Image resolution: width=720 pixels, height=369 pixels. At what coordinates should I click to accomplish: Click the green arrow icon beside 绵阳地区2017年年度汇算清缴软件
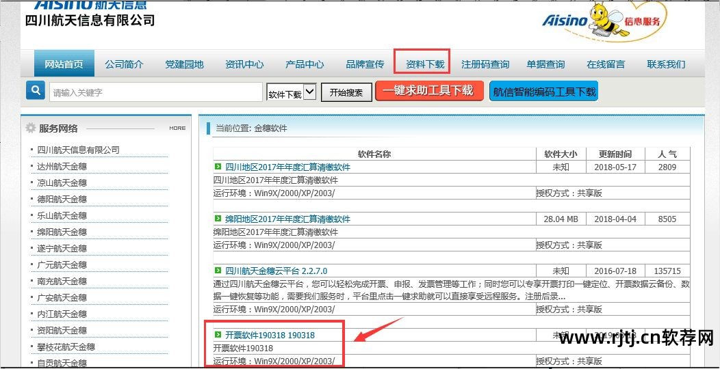218,218
